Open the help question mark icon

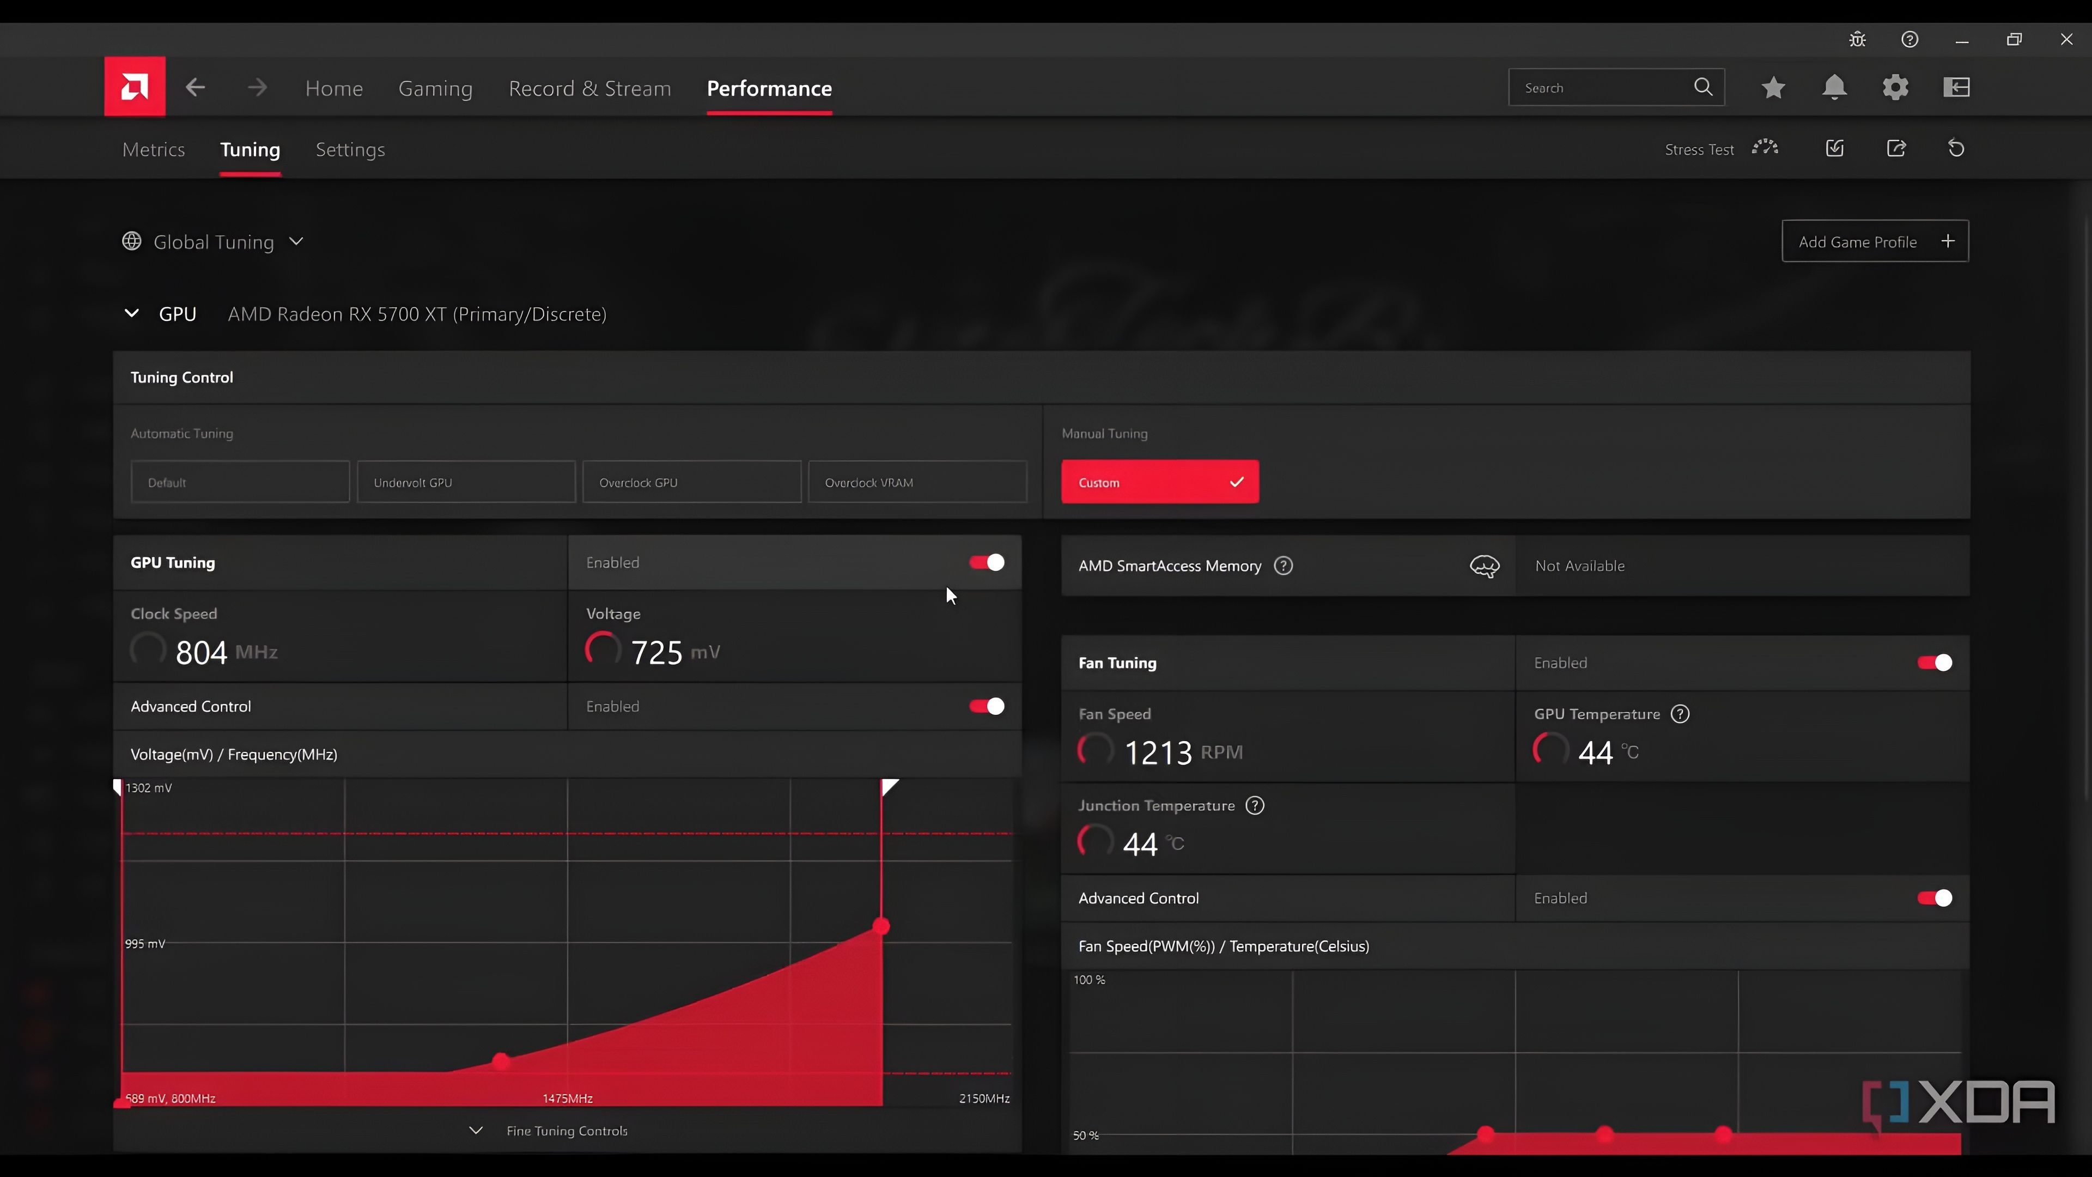pos(1910,39)
